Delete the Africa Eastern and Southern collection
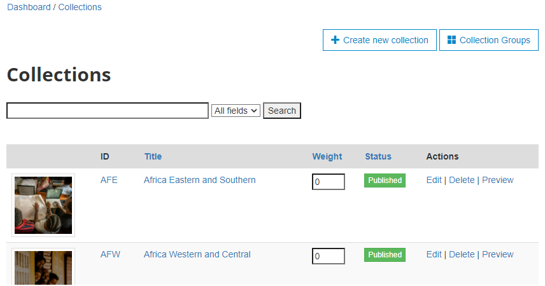The height and width of the screenshot is (286, 545). (462, 180)
